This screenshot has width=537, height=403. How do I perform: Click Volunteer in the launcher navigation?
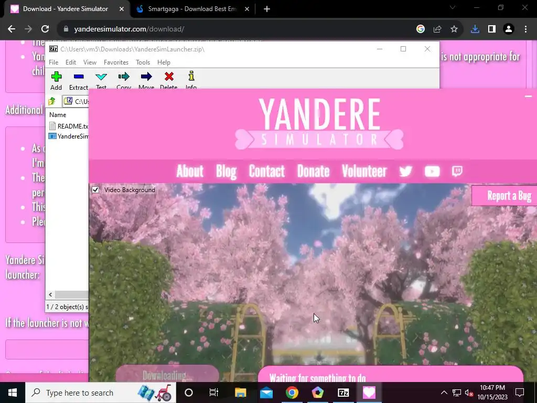pos(364,171)
